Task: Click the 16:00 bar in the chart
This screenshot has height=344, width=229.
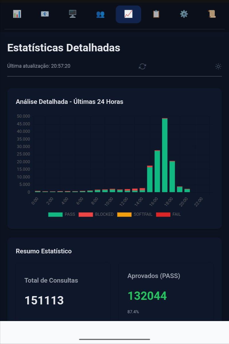Action: point(157,171)
